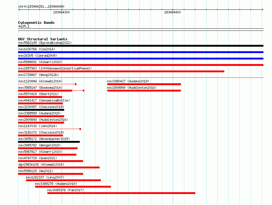Click the red bar under nsv2809848
272x205 pixels.
point(41,123)
